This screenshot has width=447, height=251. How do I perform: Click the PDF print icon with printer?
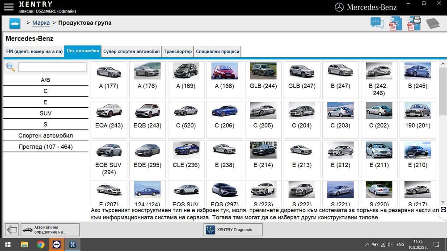[414, 23]
